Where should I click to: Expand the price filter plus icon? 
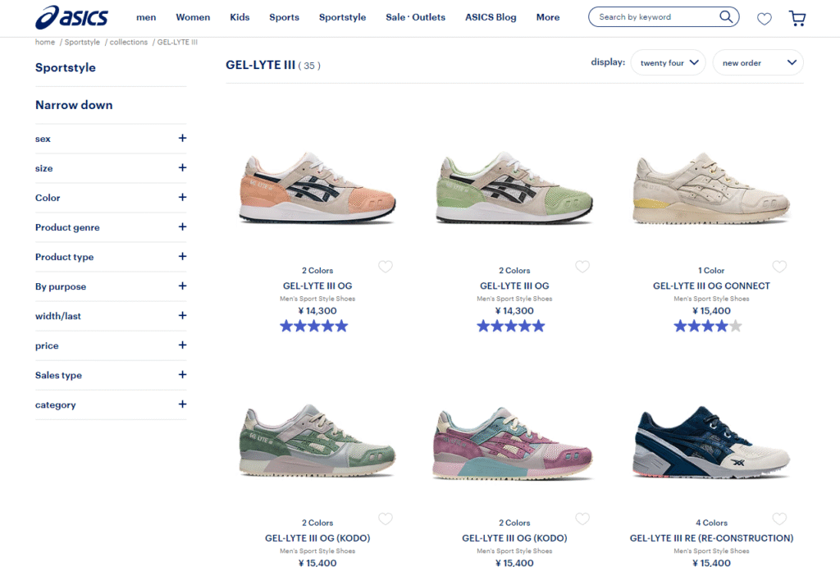(x=182, y=345)
